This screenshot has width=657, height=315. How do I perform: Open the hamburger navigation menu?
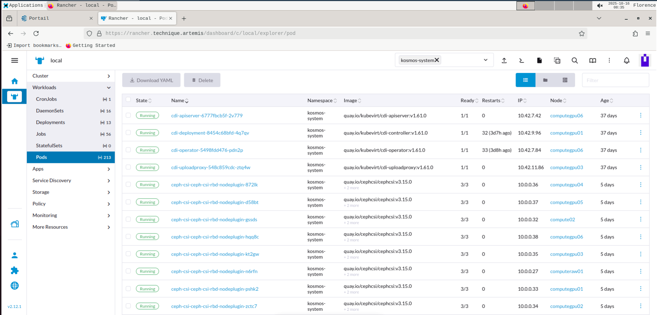coord(14,61)
